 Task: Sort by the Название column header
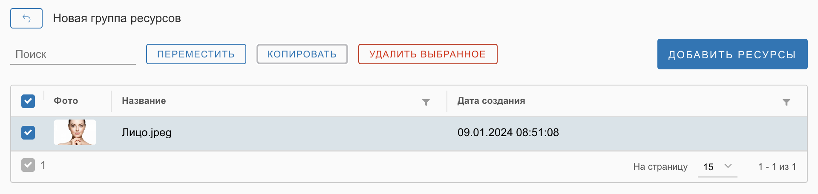(144, 101)
